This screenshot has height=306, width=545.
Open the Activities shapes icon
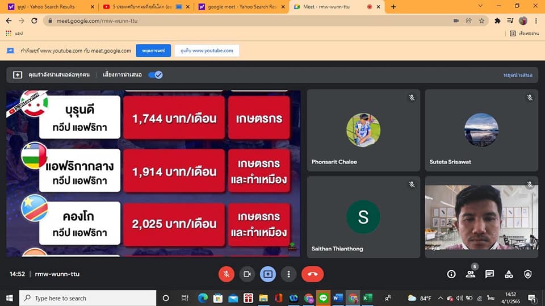[x=509, y=274]
